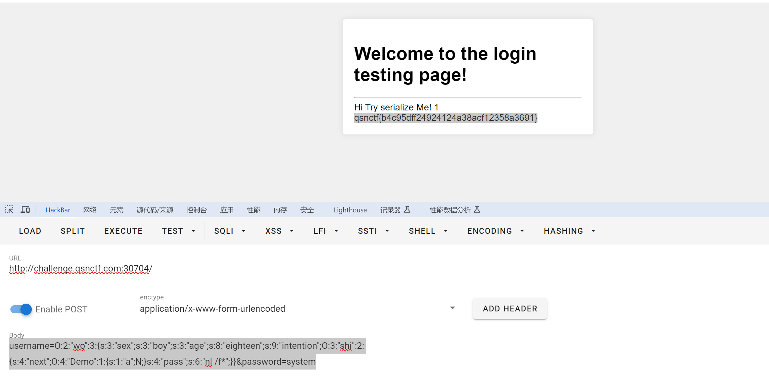Toggle the device toolbar icon
The image size is (769, 378).
pos(25,209)
